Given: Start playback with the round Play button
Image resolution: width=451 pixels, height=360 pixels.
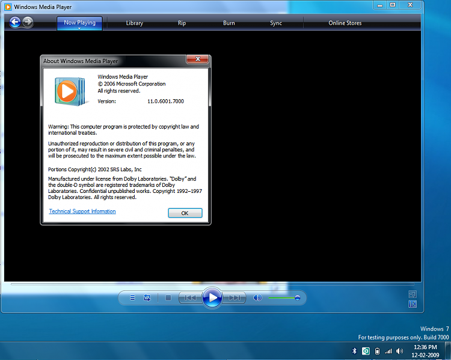Looking at the screenshot, I should 212,297.
